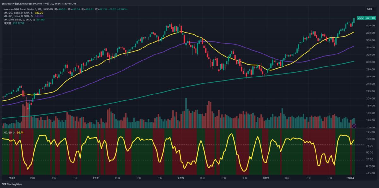Viewport: 379px width, 188px height.
Task: Click the QQQ 421.18 price label
Action: [364, 18]
